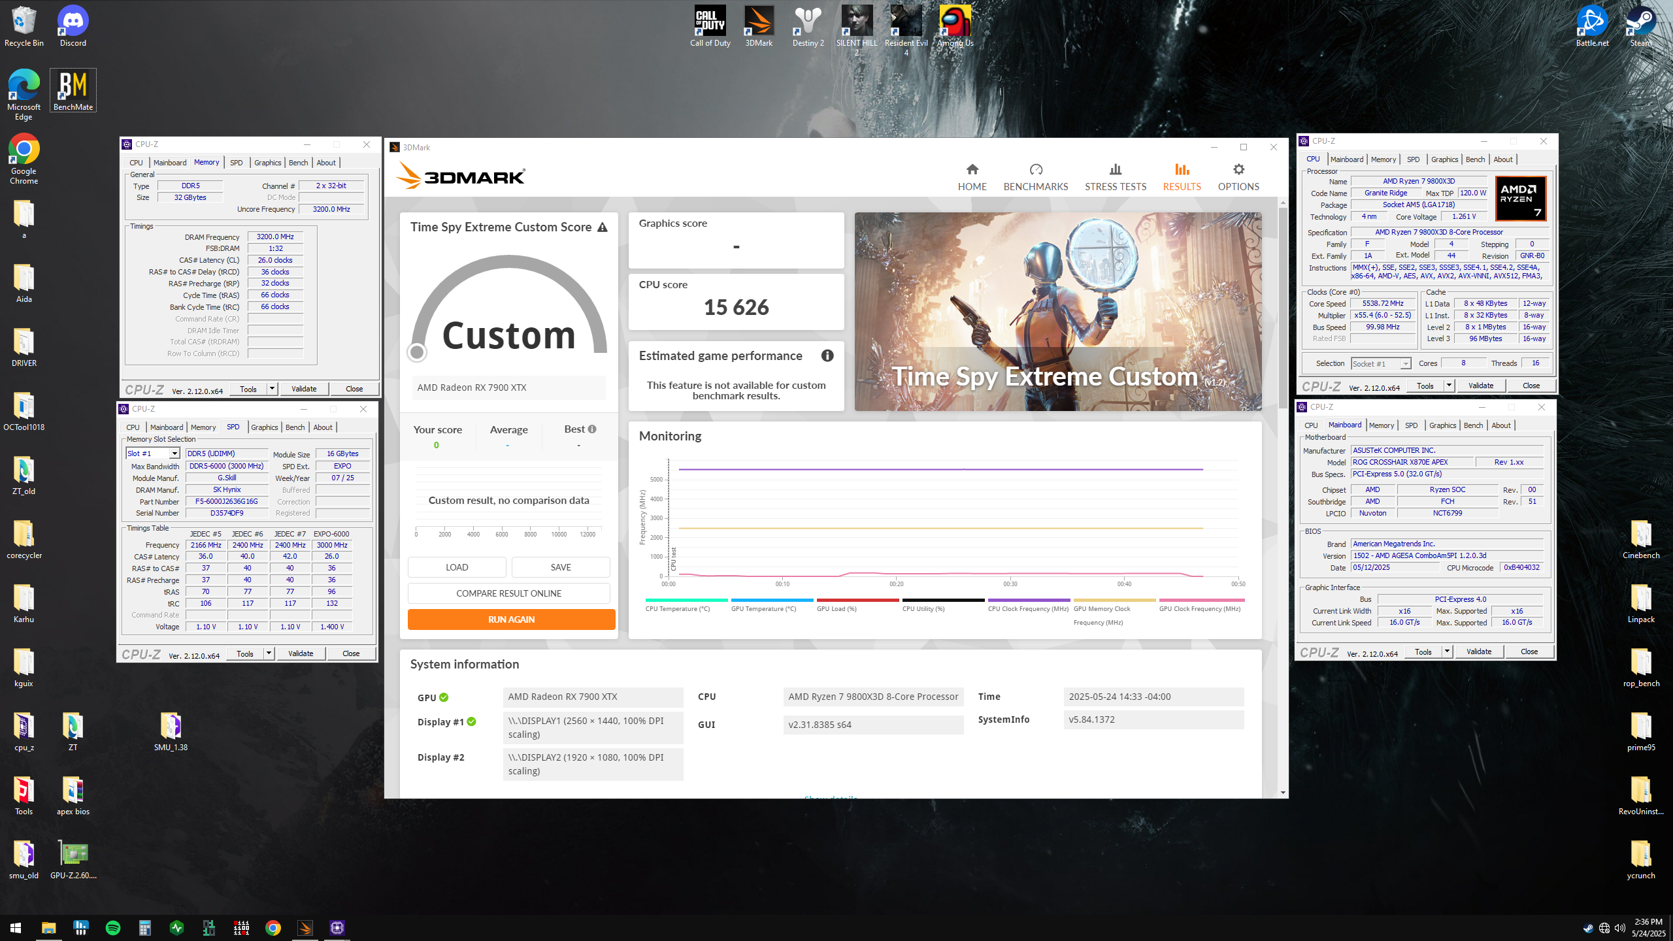The width and height of the screenshot is (1673, 941).
Task: Click the AMD Radeon RX 7900 XTX field
Action: (x=508, y=388)
